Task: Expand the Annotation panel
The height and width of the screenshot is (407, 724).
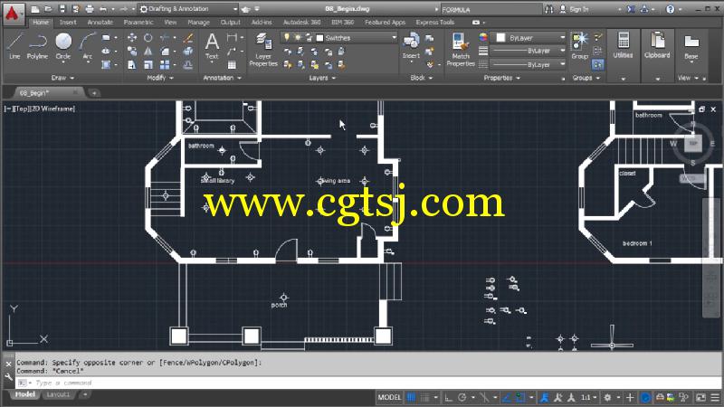Action: point(222,78)
